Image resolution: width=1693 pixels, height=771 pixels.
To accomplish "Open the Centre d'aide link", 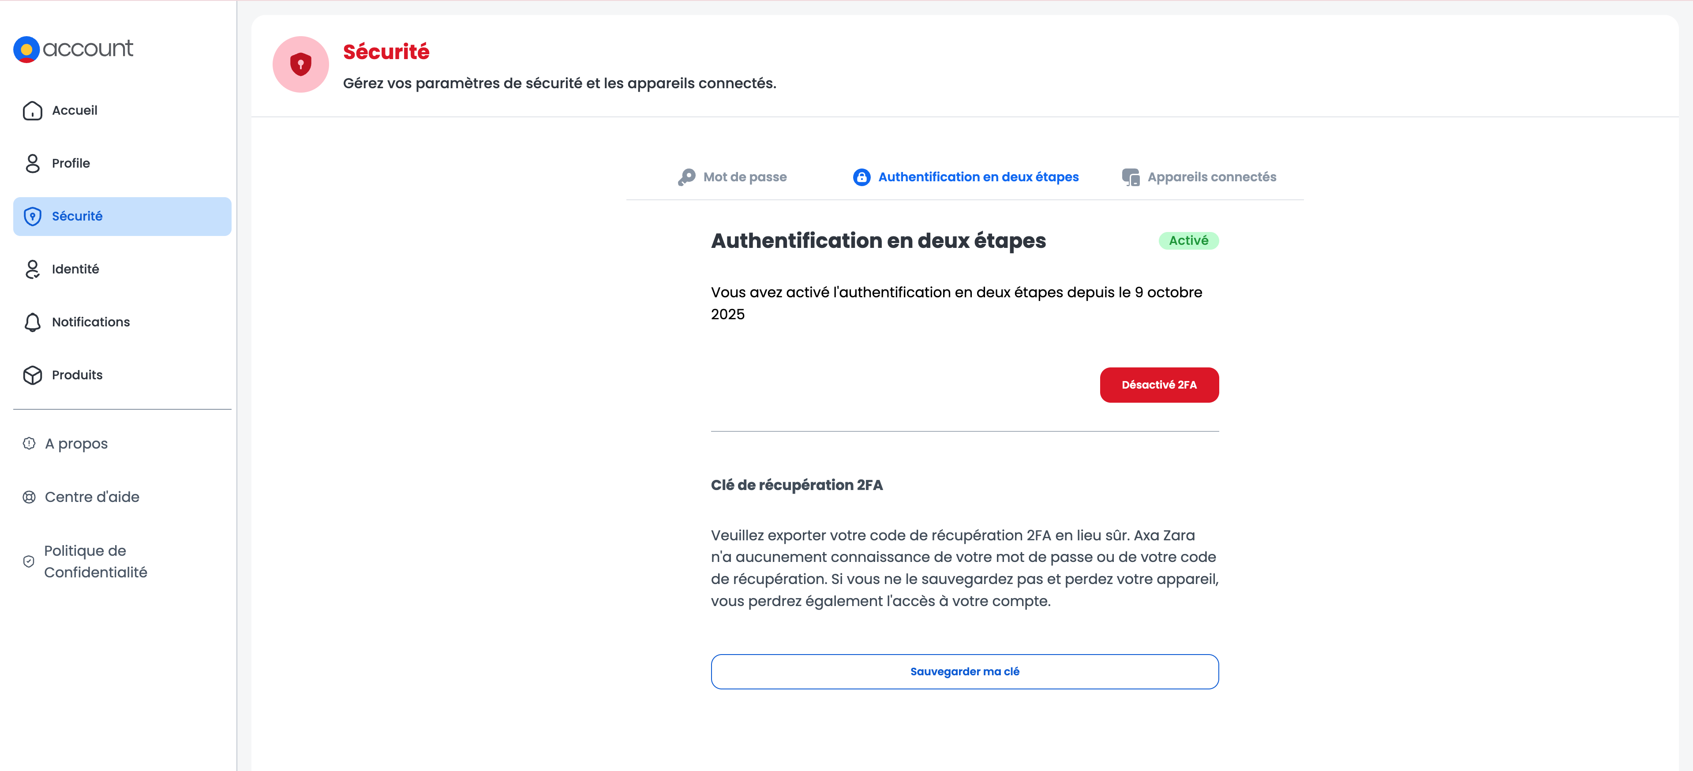I will [x=92, y=497].
